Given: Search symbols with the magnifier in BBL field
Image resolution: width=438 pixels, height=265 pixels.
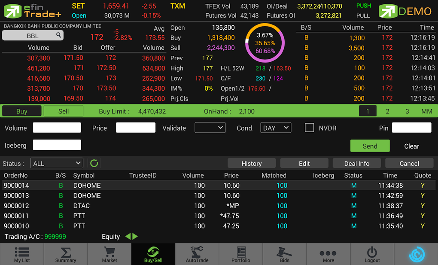Looking at the screenshot, I should pyautogui.click(x=58, y=35).
